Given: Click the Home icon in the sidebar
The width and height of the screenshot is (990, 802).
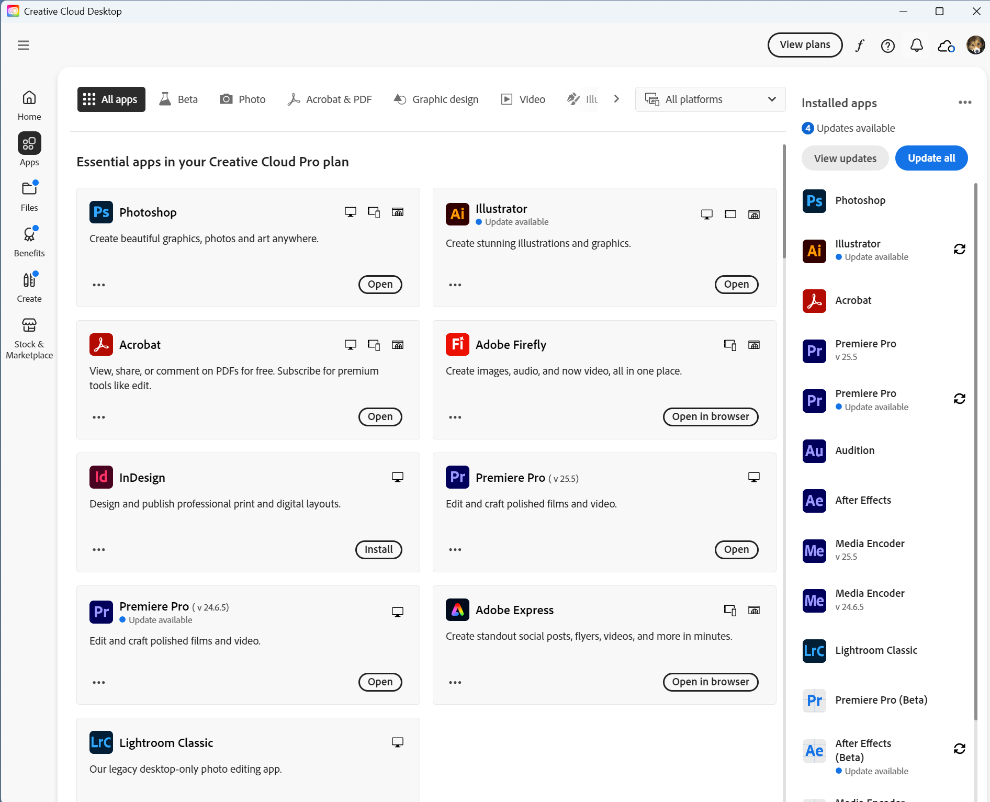Looking at the screenshot, I should pyautogui.click(x=29, y=103).
